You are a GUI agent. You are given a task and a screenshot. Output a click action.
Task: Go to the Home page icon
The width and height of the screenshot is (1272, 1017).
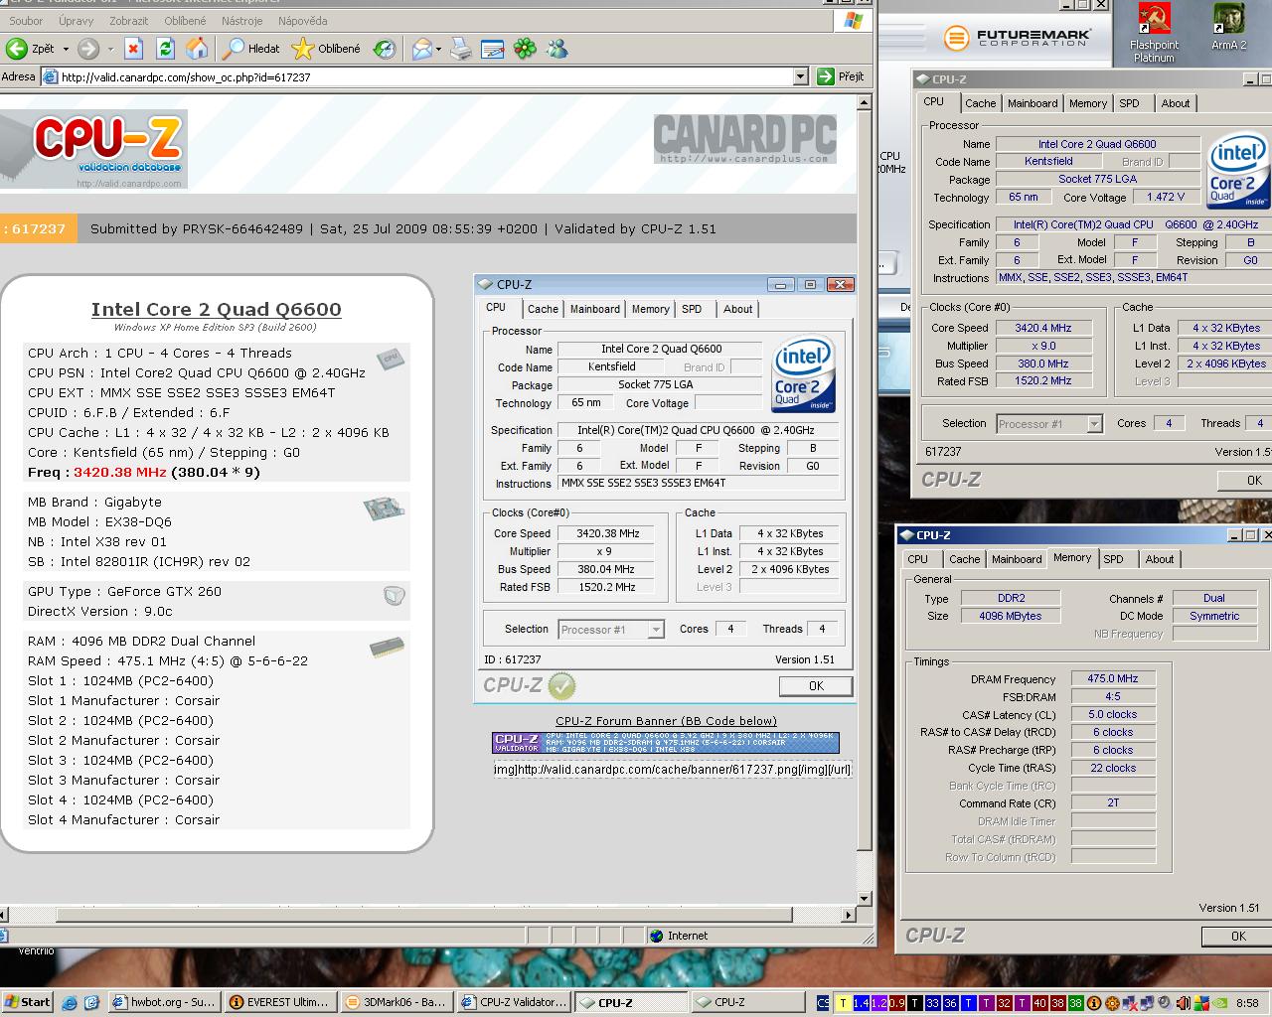tap(197, 48)
